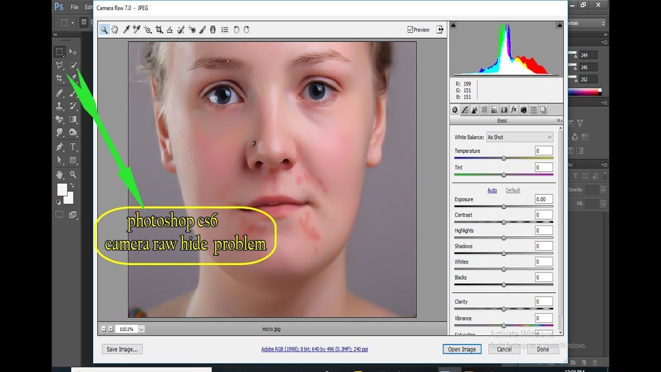Viewport: 661px width, 372px height.
Task: Open workflow options link Adobe RGB (1998)
Action: (x=314, y=349)
